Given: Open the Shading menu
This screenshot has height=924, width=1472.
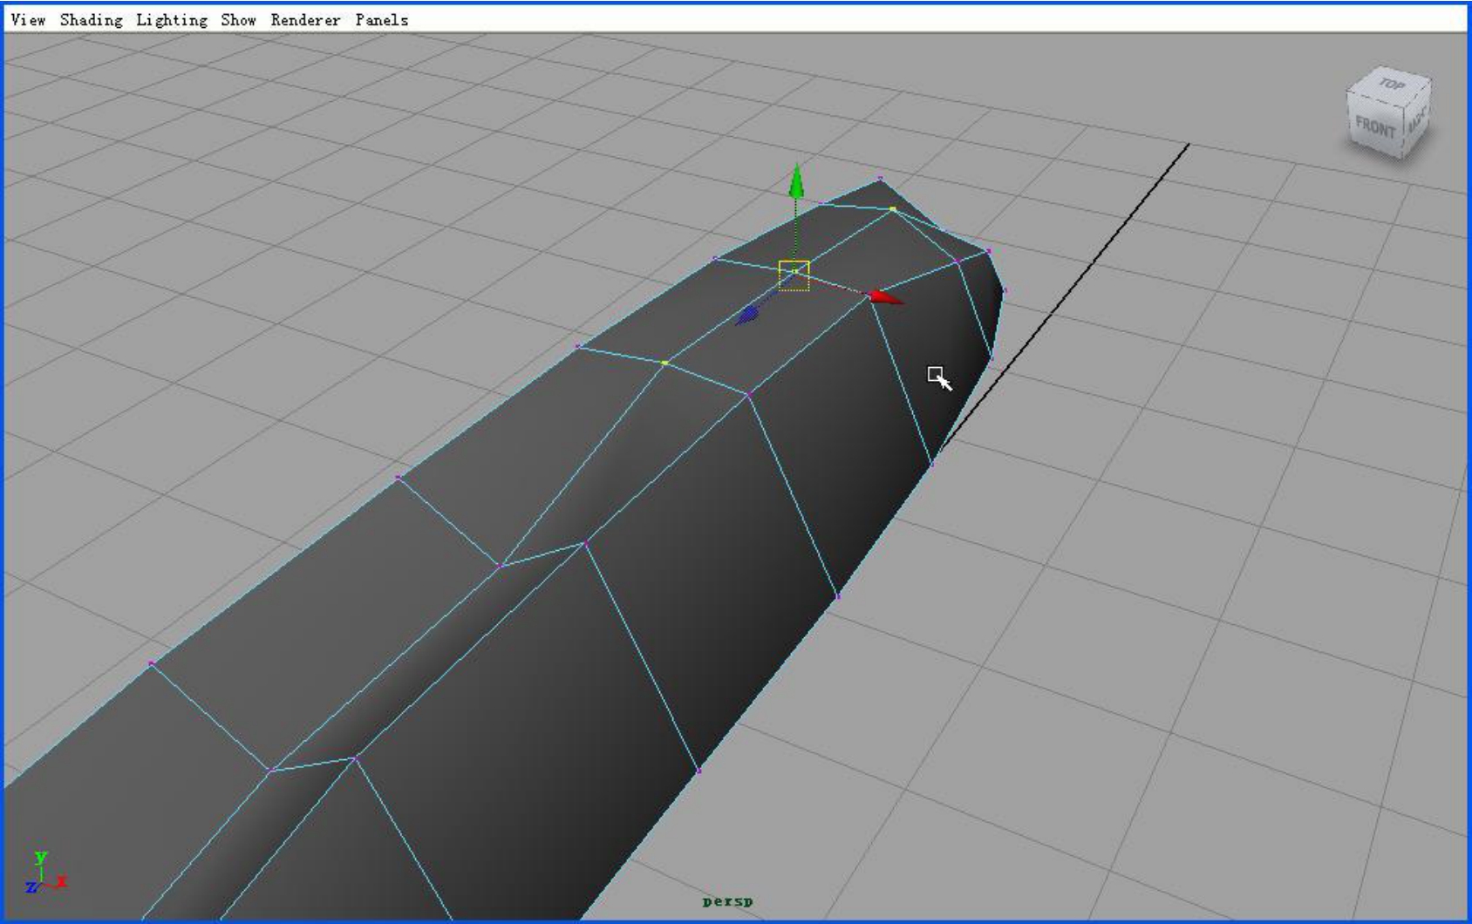Looking at the screenshot, I should [91, 20].
